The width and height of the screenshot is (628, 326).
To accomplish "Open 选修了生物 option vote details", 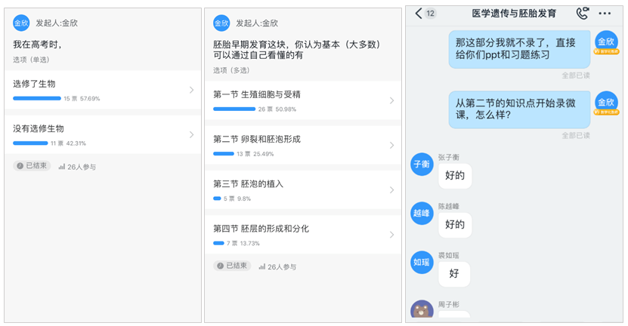I will point(102,90).
